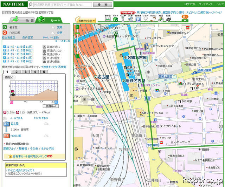Click the 坂道が多い route type icon

44,54
